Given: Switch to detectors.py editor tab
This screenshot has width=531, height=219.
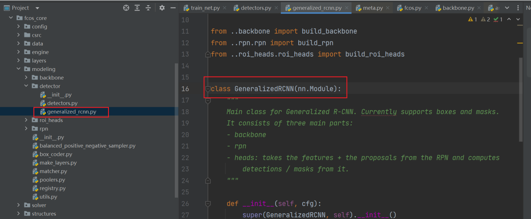Looking at the screenshot, I should pyautogui.click(x=256, y=8).
